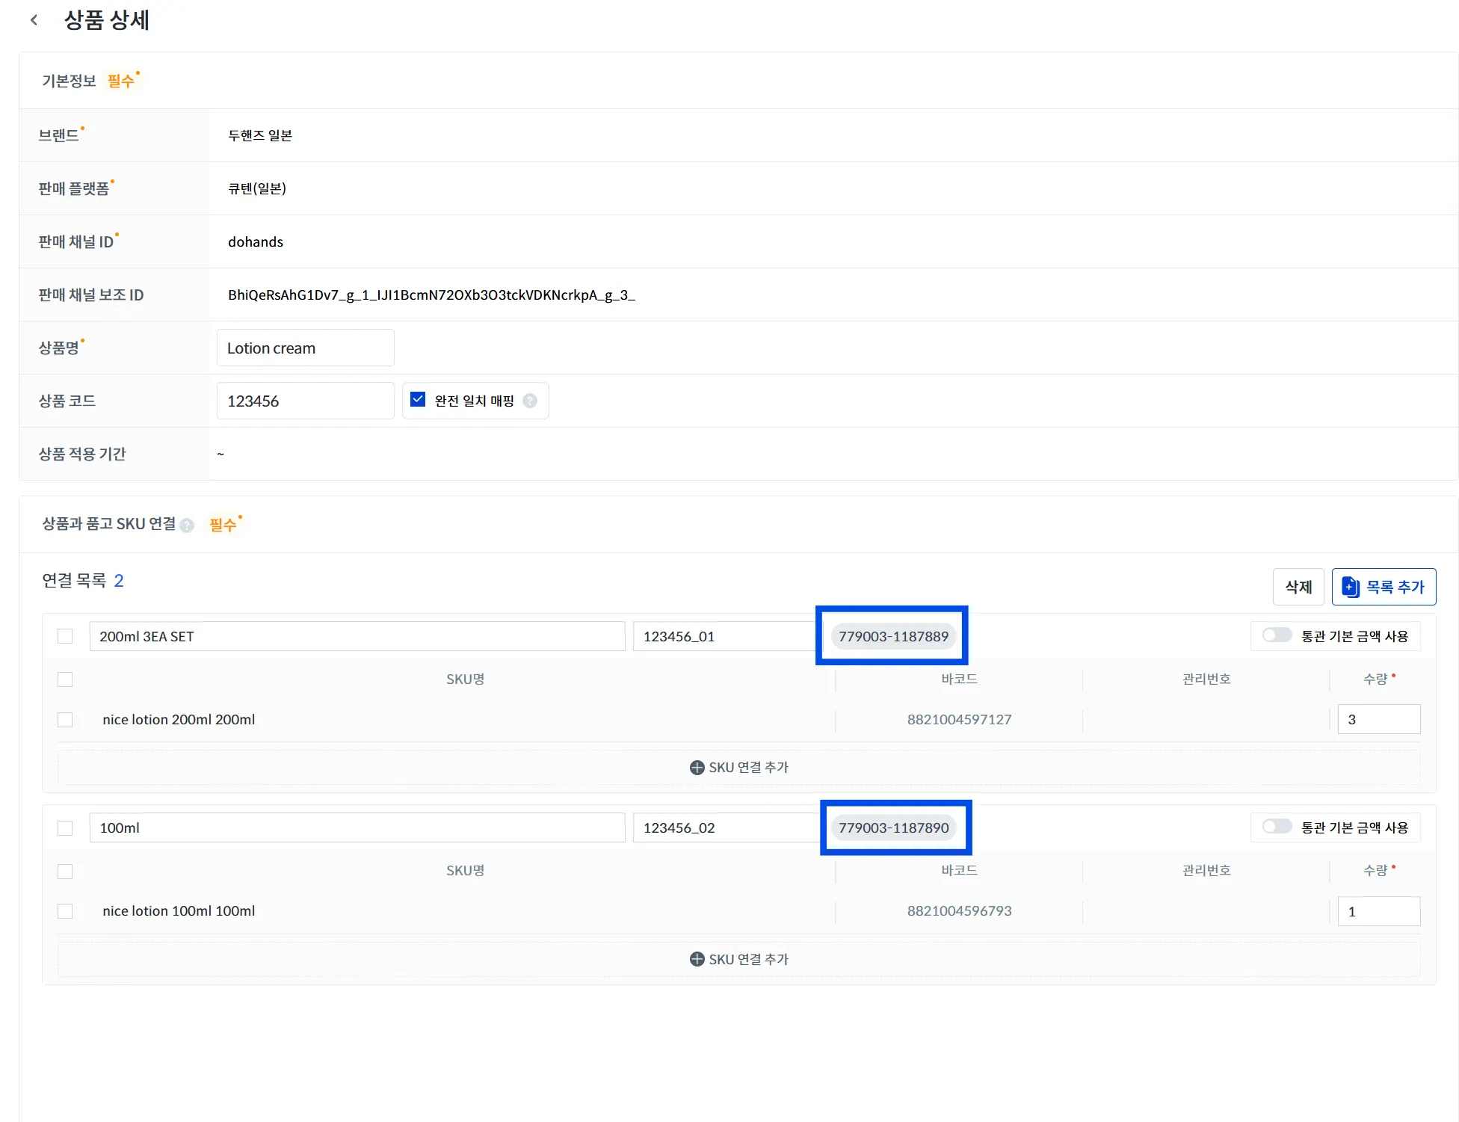Uncheck the 완전 일치 매핑 checkbox
Screen dimensions: 1459x1122
click(418, 400)
